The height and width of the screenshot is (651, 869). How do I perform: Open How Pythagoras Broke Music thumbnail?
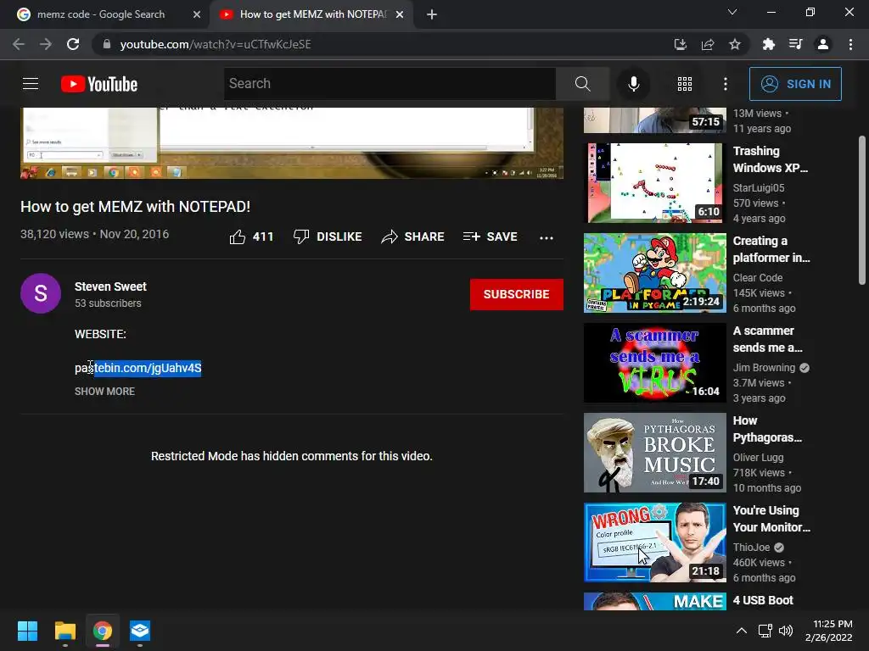click(654, 453)
